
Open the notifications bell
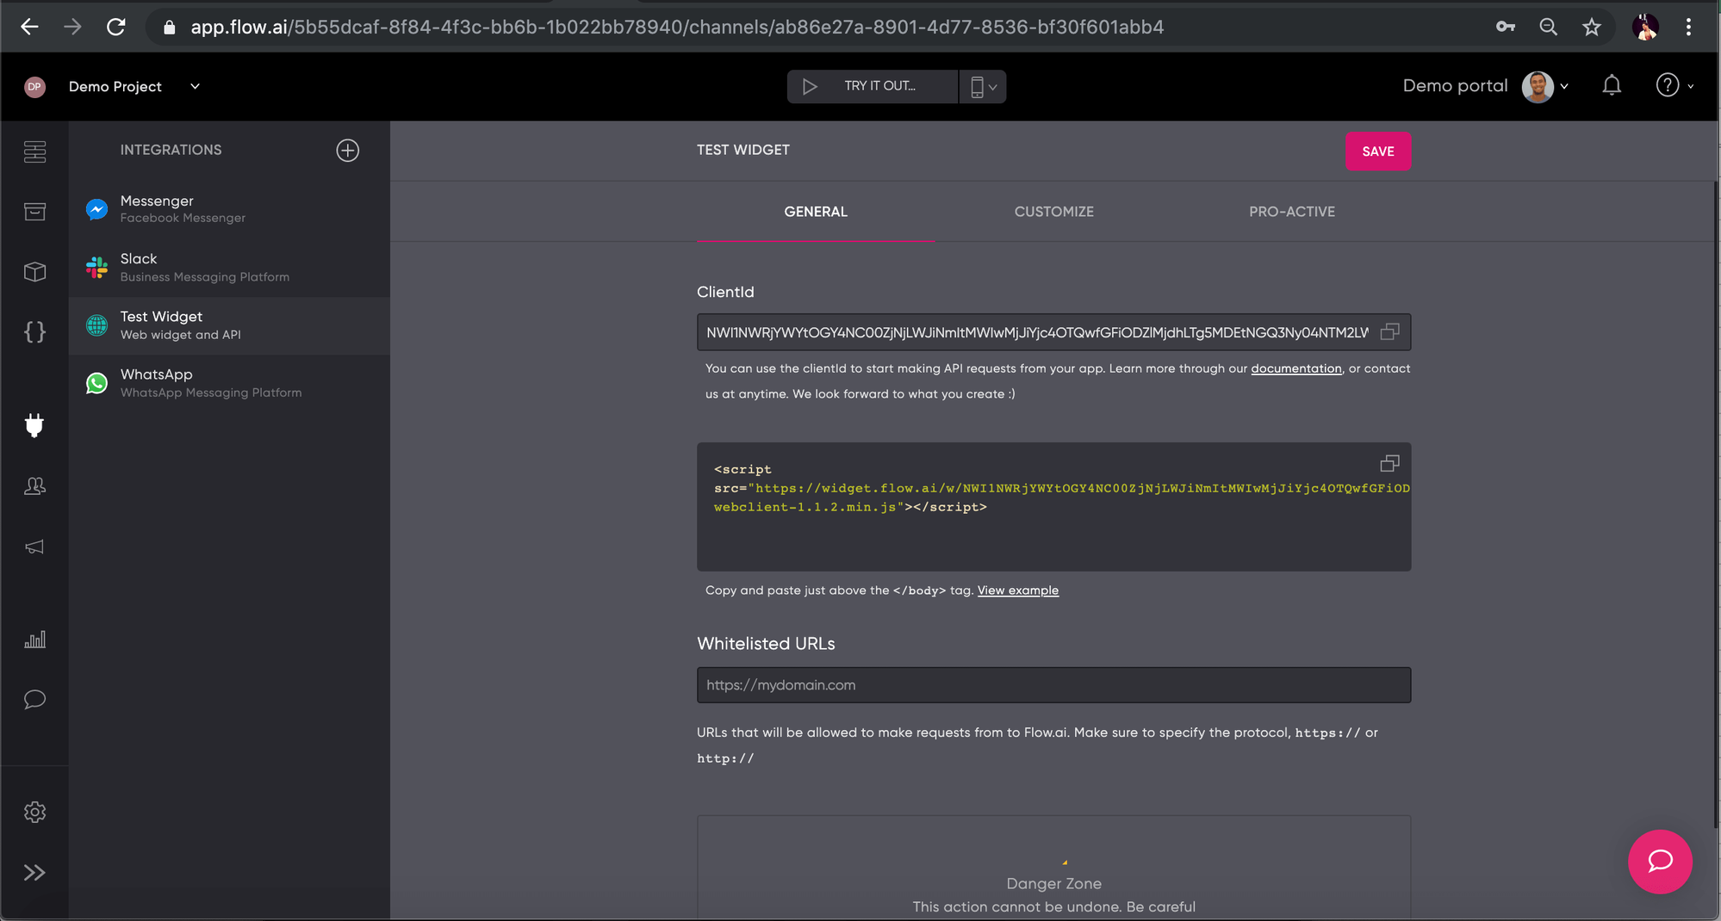(1612, 86)
